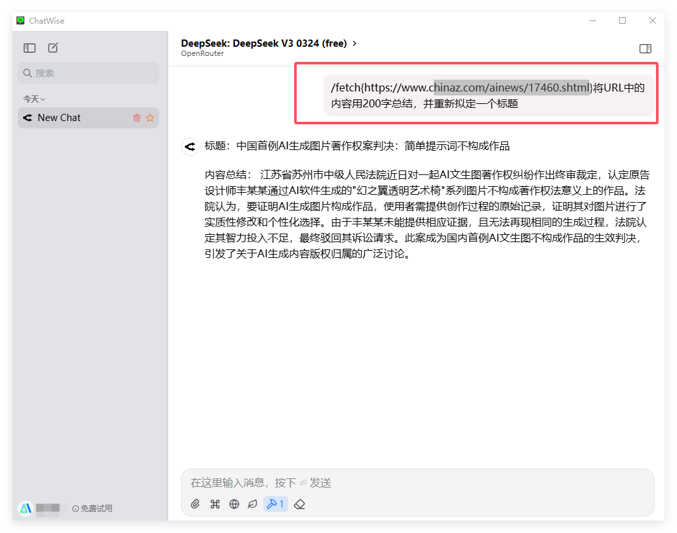677x533 pixels.
Task: Click the DeepSeek avatar beside the reply
Action: click(x=190, y=146)
